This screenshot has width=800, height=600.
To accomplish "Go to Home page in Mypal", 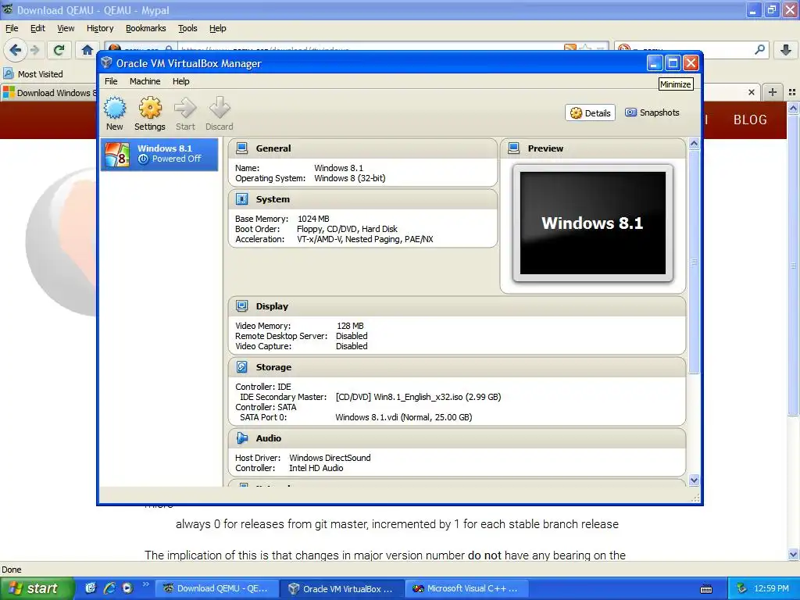I will pos(87,50).
